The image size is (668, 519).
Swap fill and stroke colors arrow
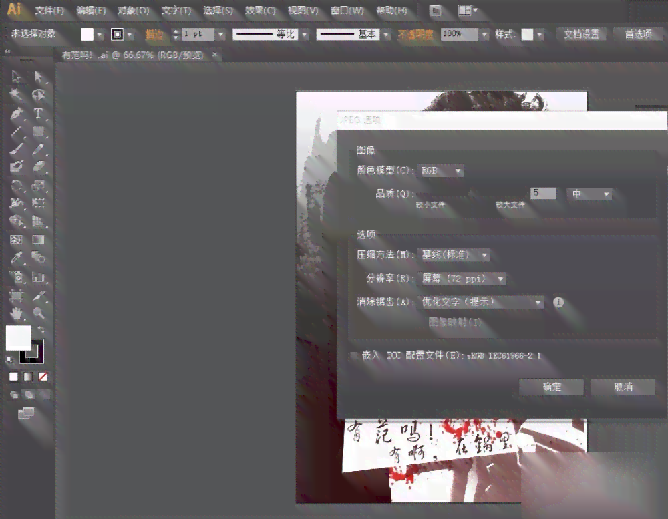(41, 329)
